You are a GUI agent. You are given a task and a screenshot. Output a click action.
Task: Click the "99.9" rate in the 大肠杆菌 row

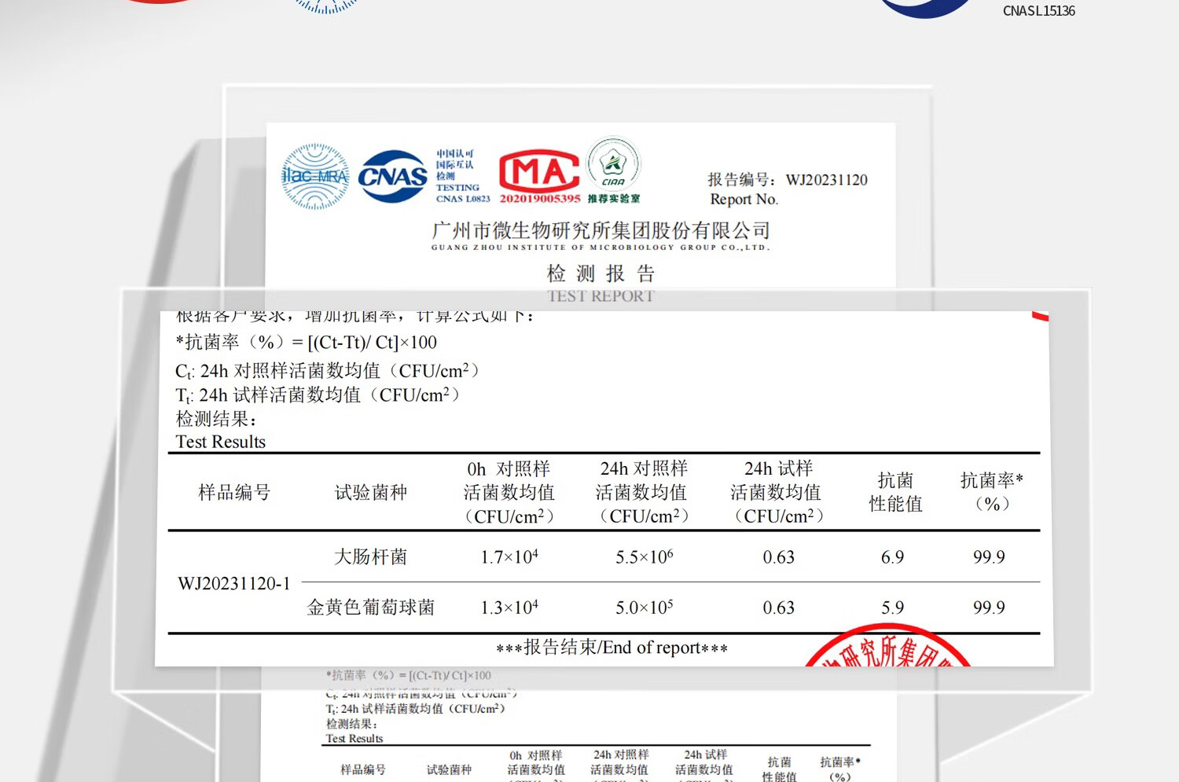(x=989, y=557)
